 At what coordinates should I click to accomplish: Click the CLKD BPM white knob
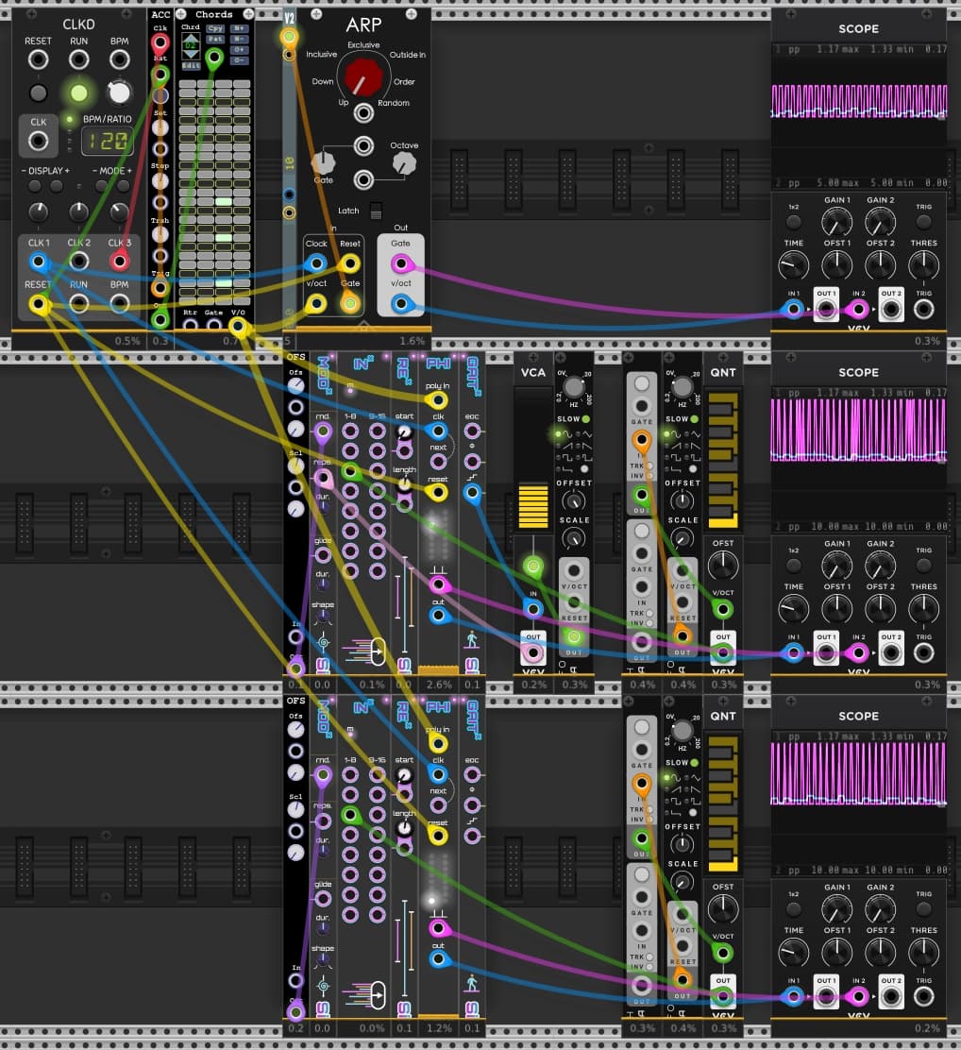coord(119,93)
